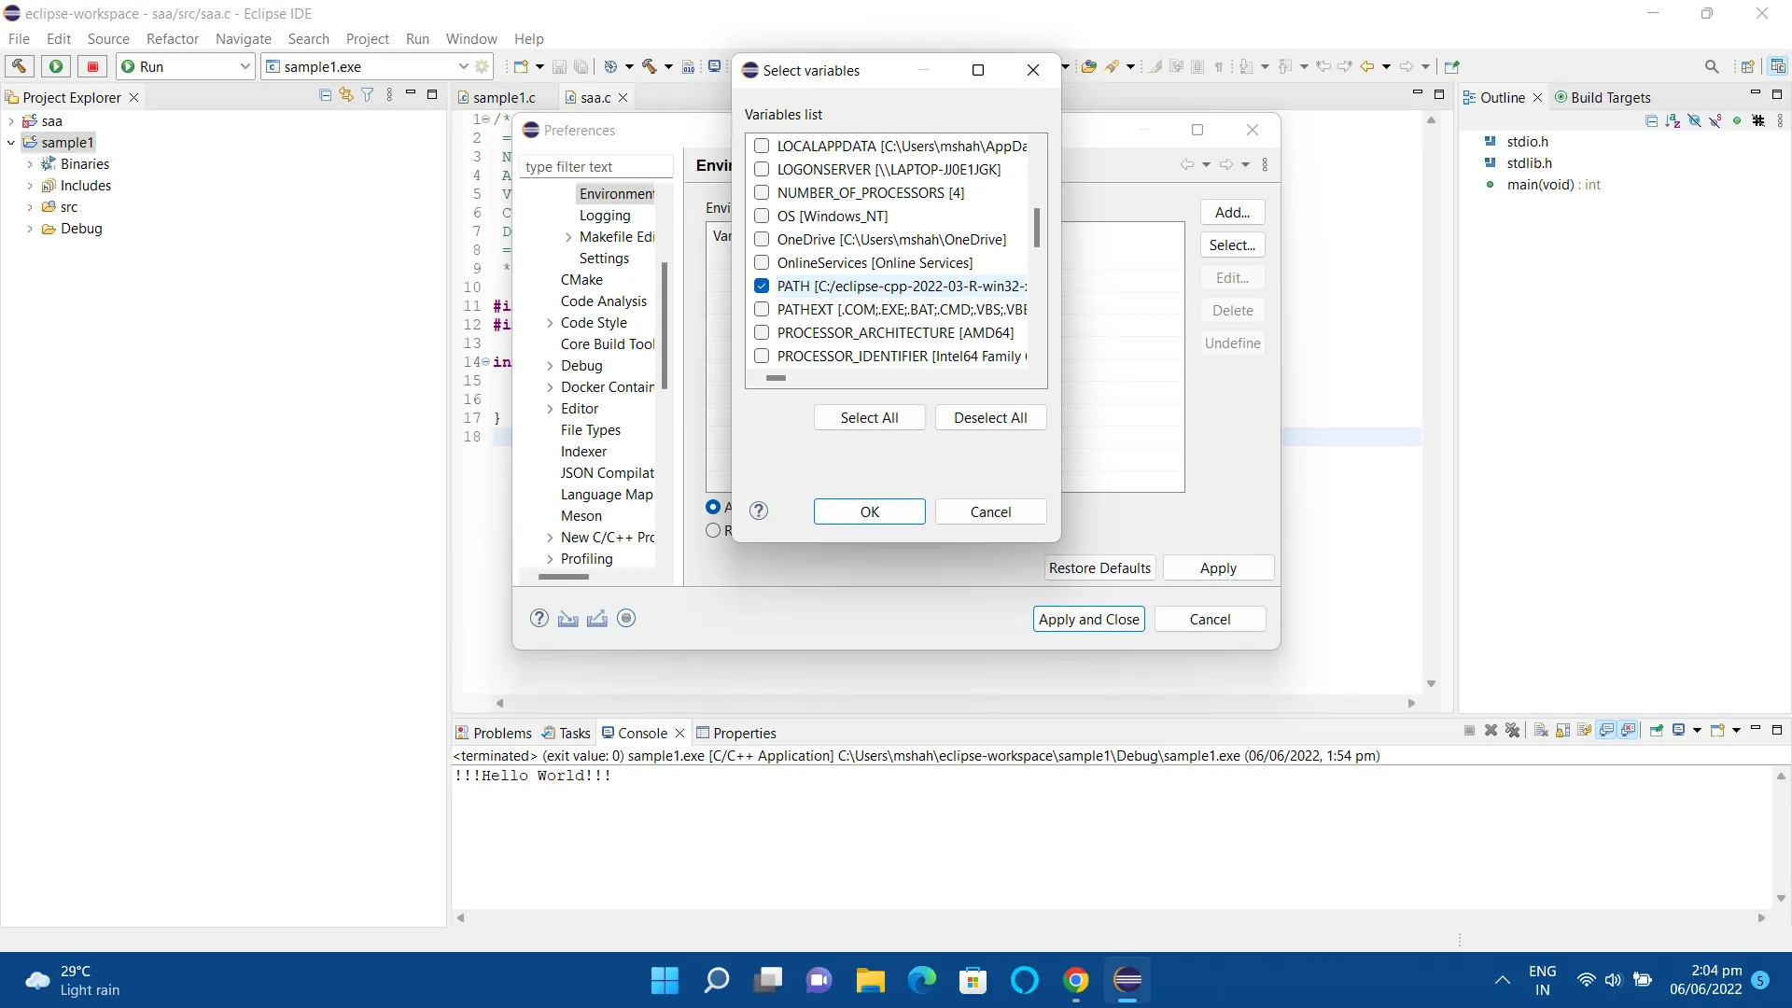Click the type filter text field

click(x=595, y=167)
